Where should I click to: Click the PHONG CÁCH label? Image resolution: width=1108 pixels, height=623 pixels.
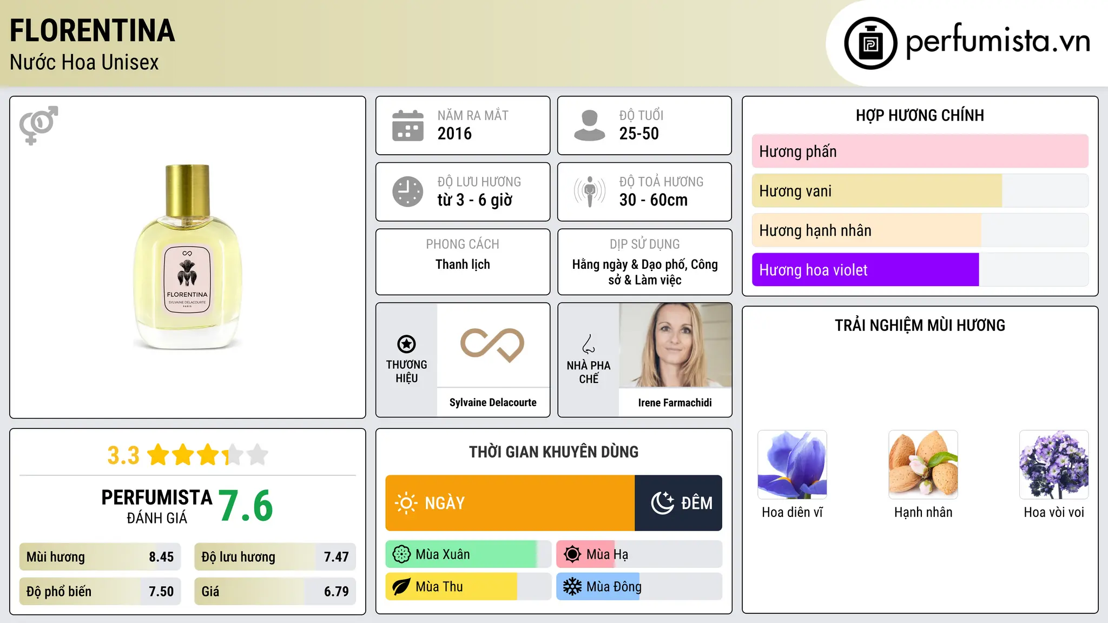click(463, 244)
